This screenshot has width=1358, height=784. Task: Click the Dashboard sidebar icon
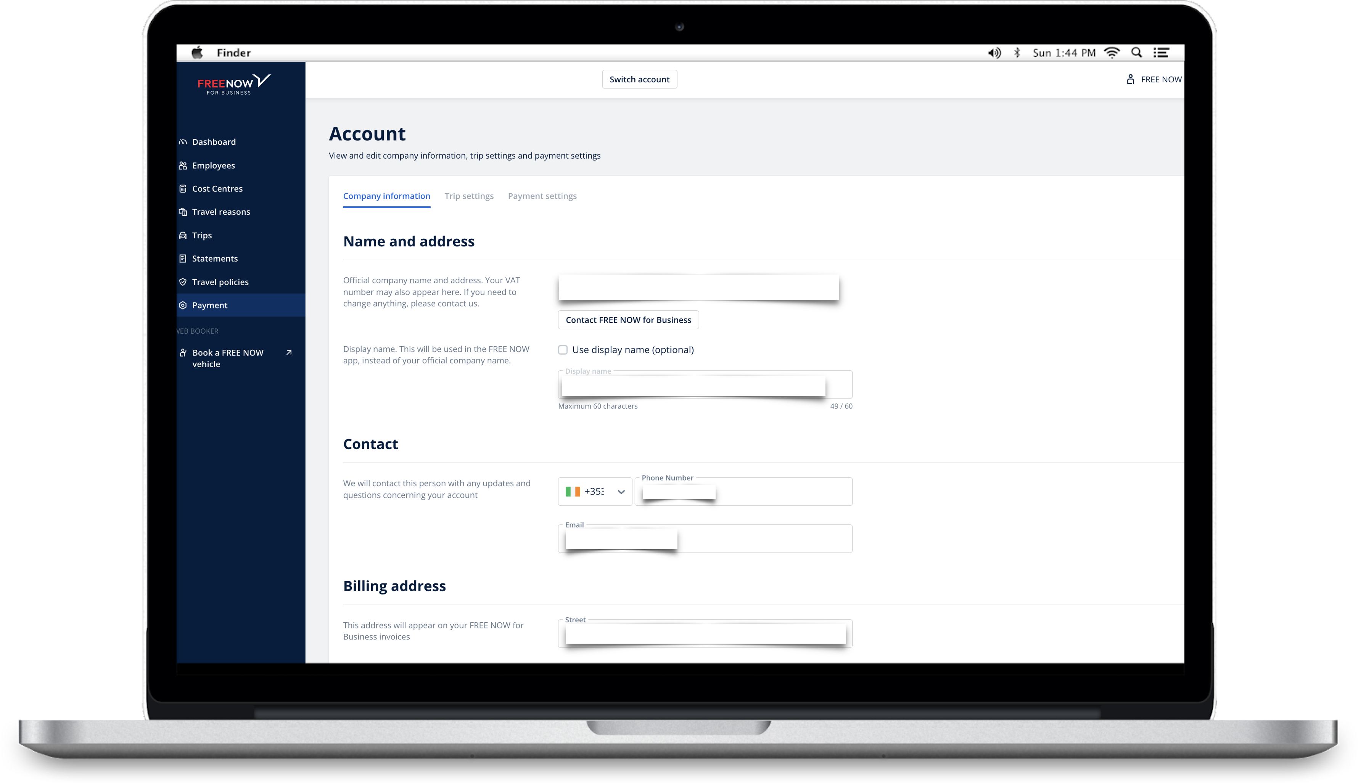click(183, 141)
